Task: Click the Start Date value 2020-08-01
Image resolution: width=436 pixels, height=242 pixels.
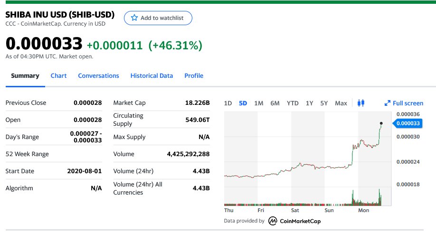Action: [x=85, y=171]
